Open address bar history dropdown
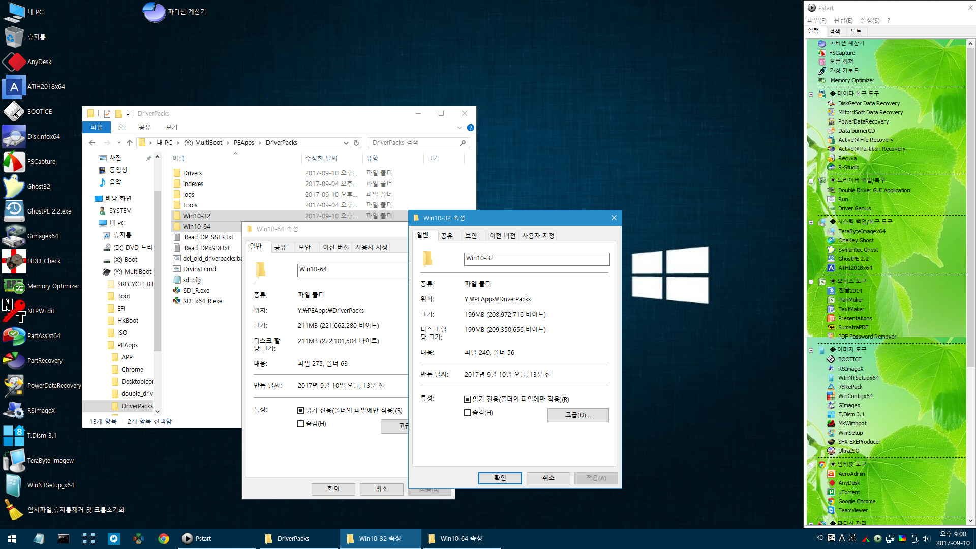Screen dimensions: 976x549 coord(346,143)
